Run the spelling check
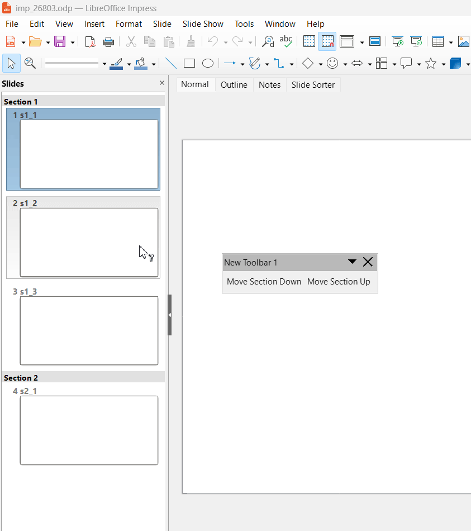The height and width of the screenshot is (531, 471). [286, 42]
